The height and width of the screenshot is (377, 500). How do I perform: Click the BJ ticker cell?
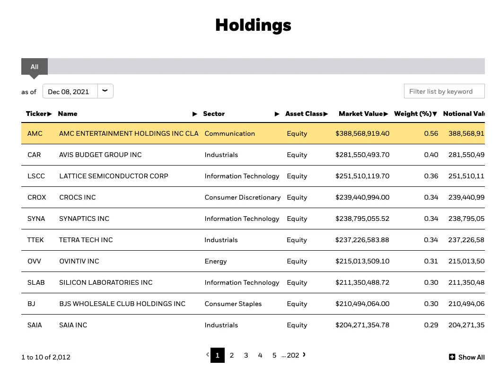(31, 304)
